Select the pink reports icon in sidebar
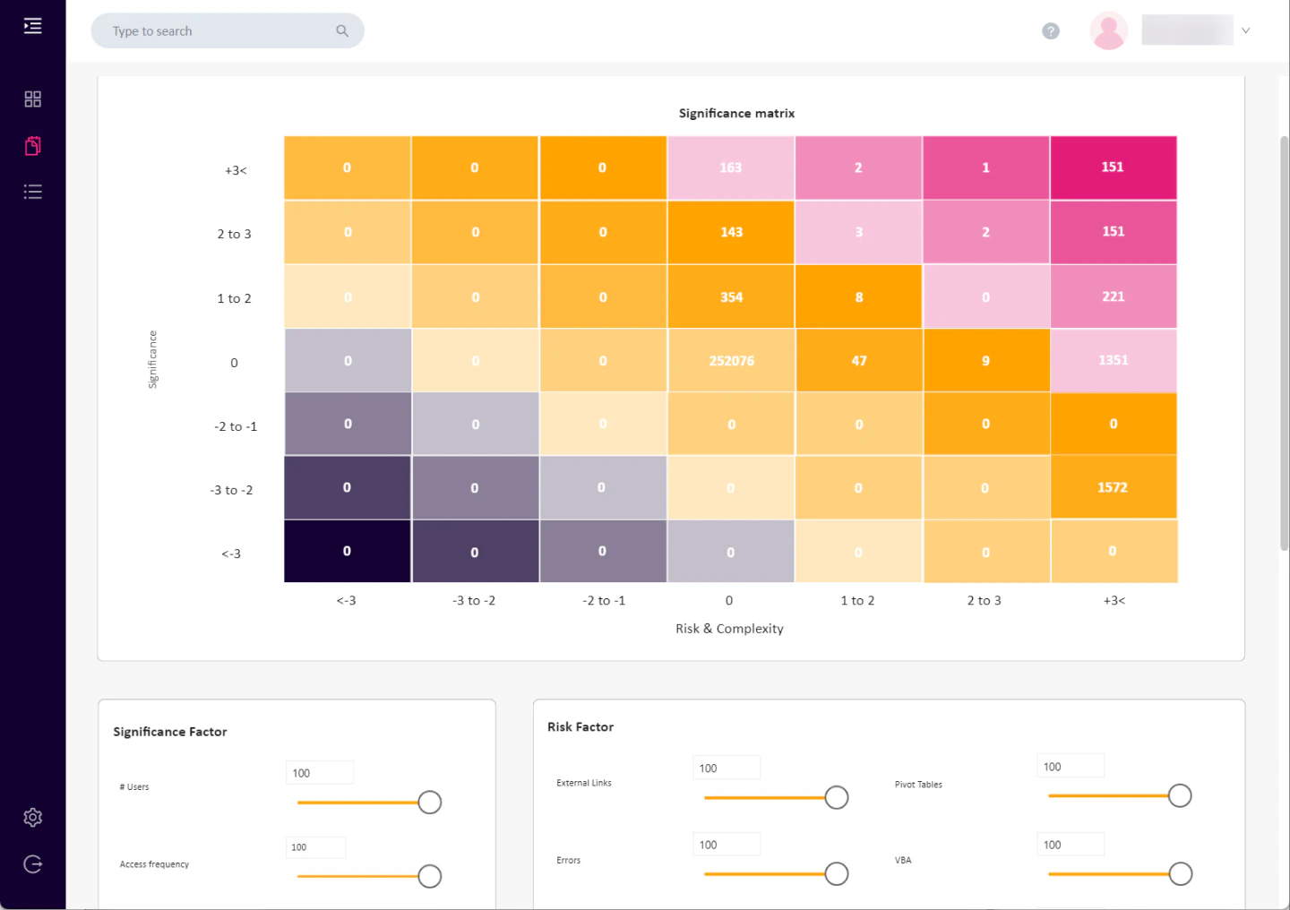 click(x=32, y=145)
